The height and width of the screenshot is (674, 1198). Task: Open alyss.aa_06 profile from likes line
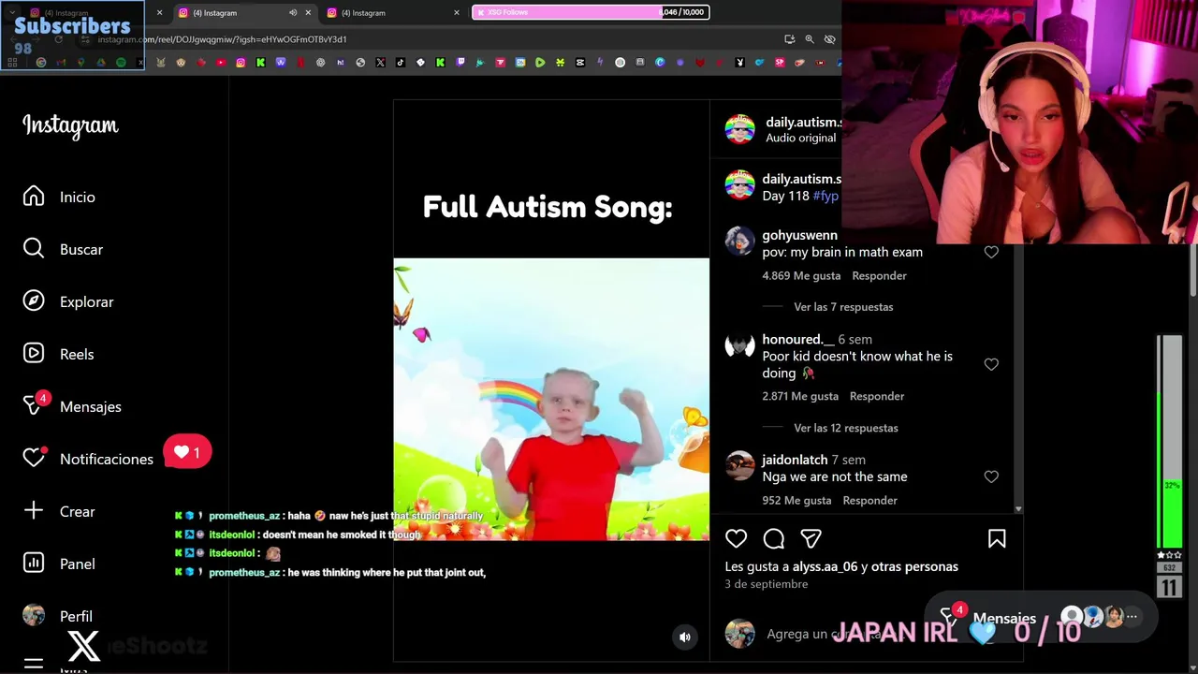(x=825, y=566)
